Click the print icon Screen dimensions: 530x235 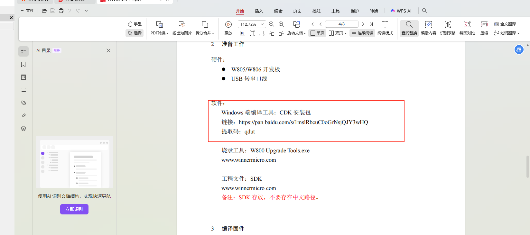pyautogui.click(x=61, y=11)
